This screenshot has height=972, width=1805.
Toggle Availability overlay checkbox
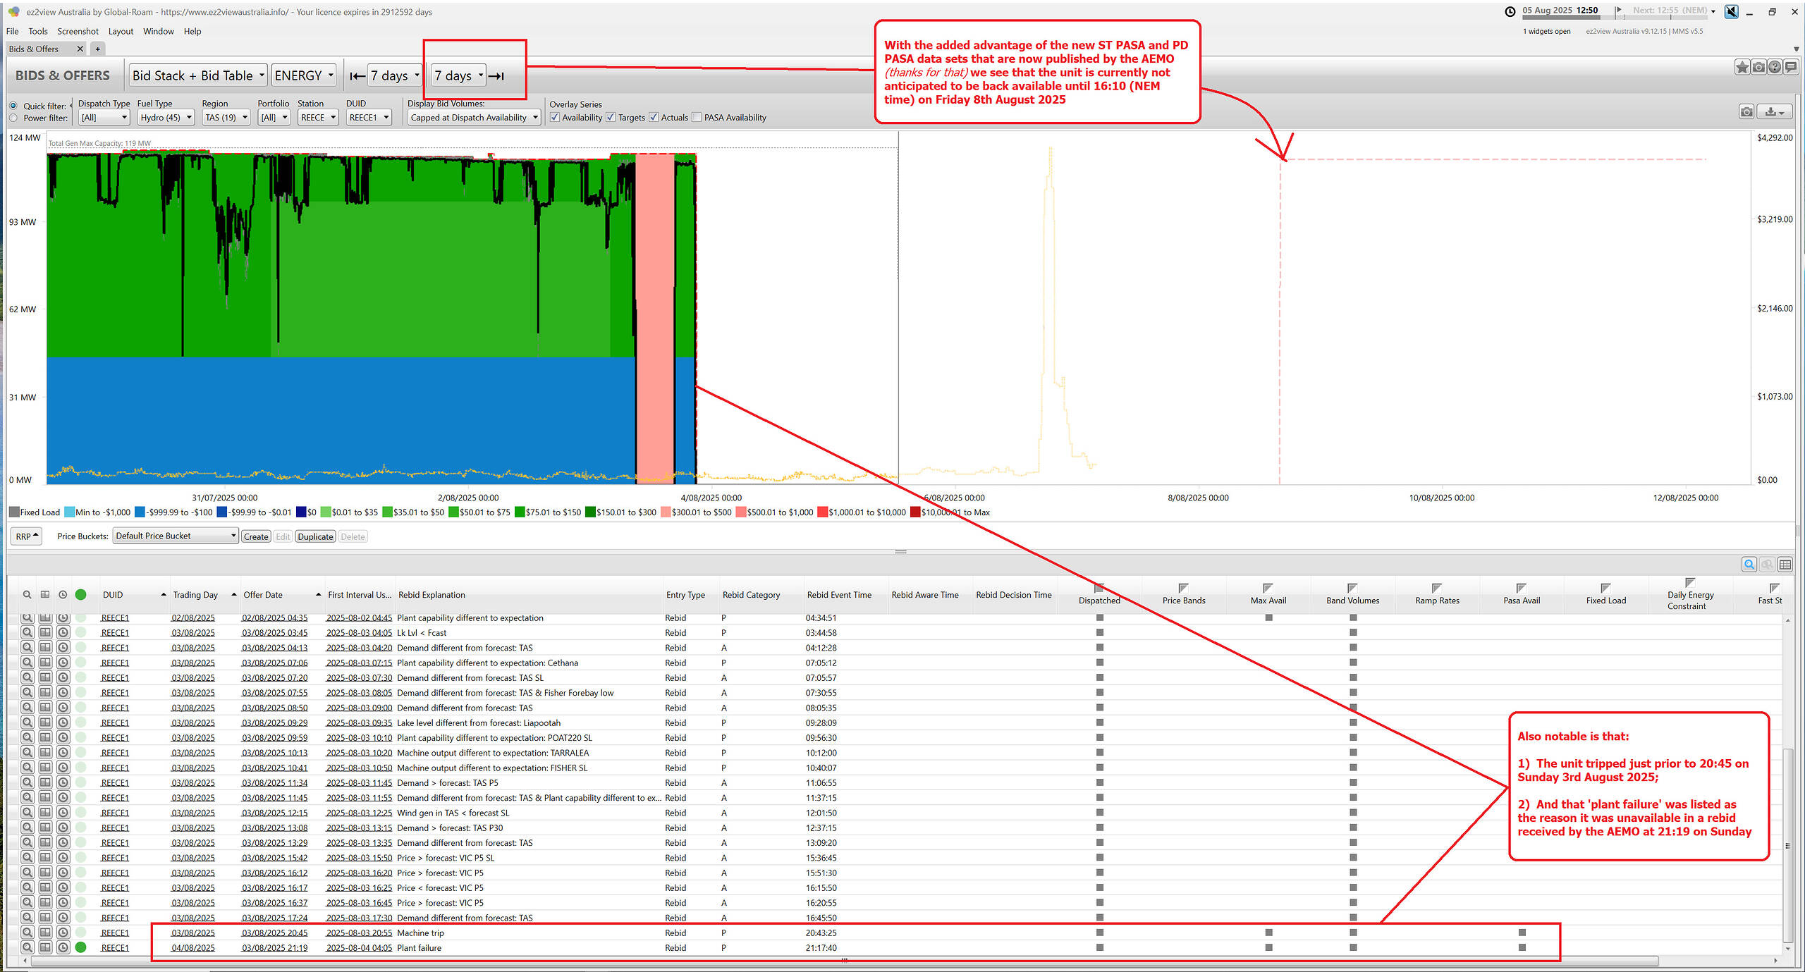(x=555, y=117)
